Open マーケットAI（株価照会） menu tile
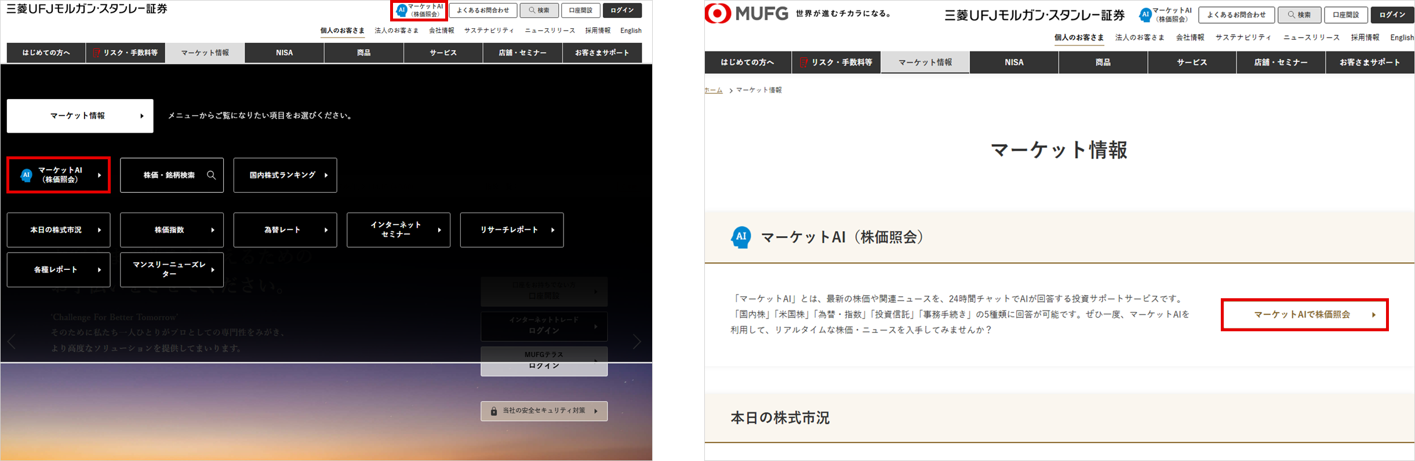Image resolution: width=1415 pixels, height=461 pixels. (59, 175)
